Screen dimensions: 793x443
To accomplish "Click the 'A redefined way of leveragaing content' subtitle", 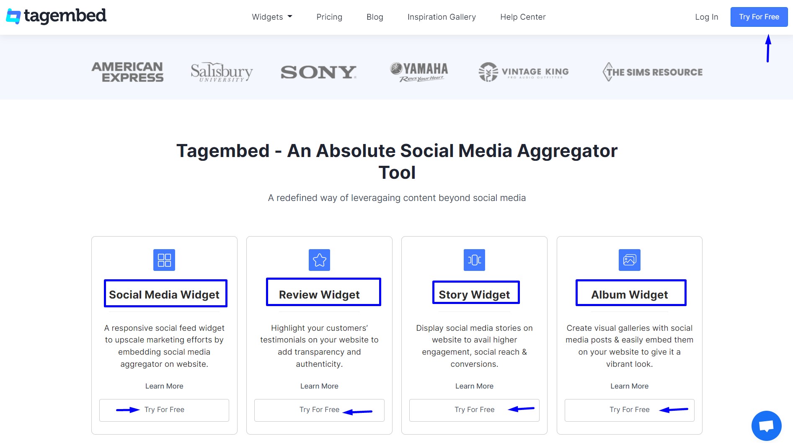I will [397, 198].
